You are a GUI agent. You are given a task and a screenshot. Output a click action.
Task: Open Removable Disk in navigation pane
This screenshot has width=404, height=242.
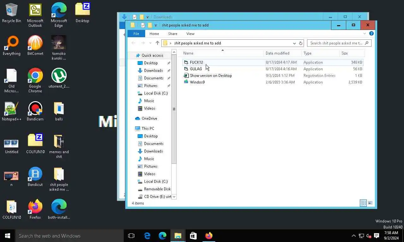157,189
